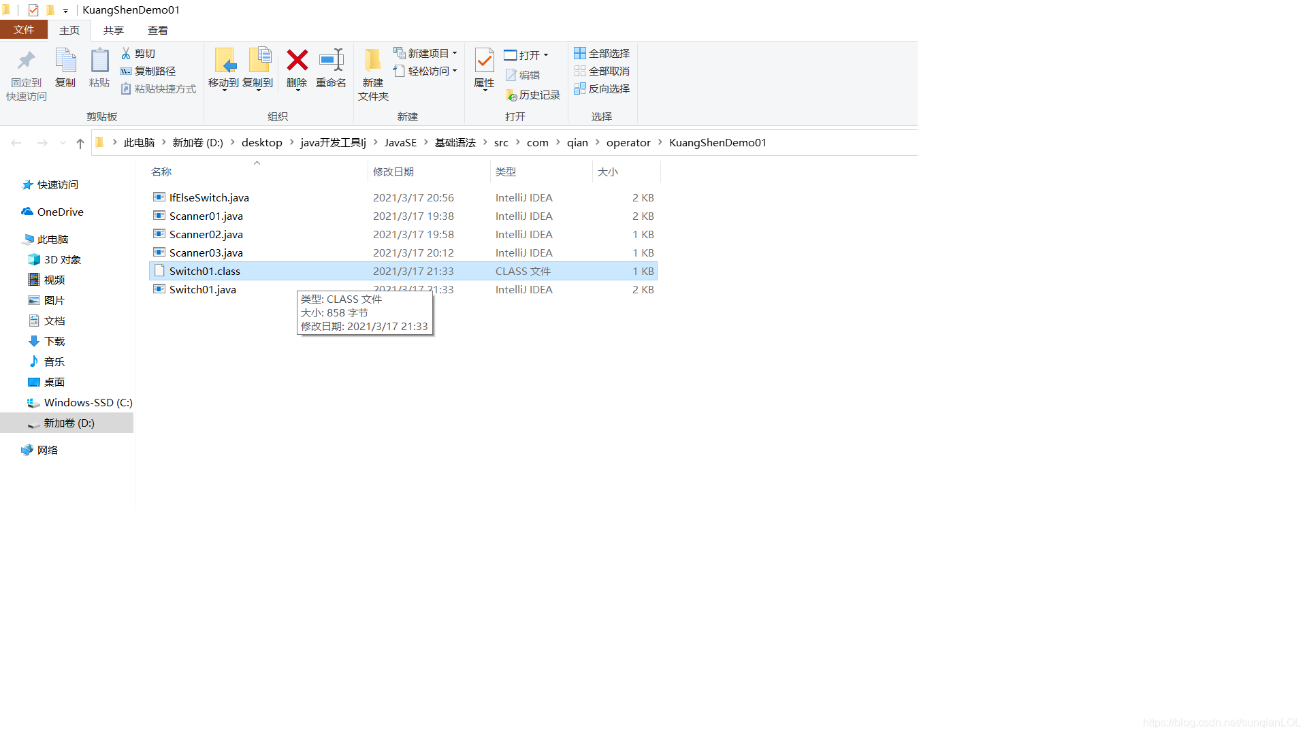Click the History icon
The width and height of the screenshot is (1307, 735).
511,95
